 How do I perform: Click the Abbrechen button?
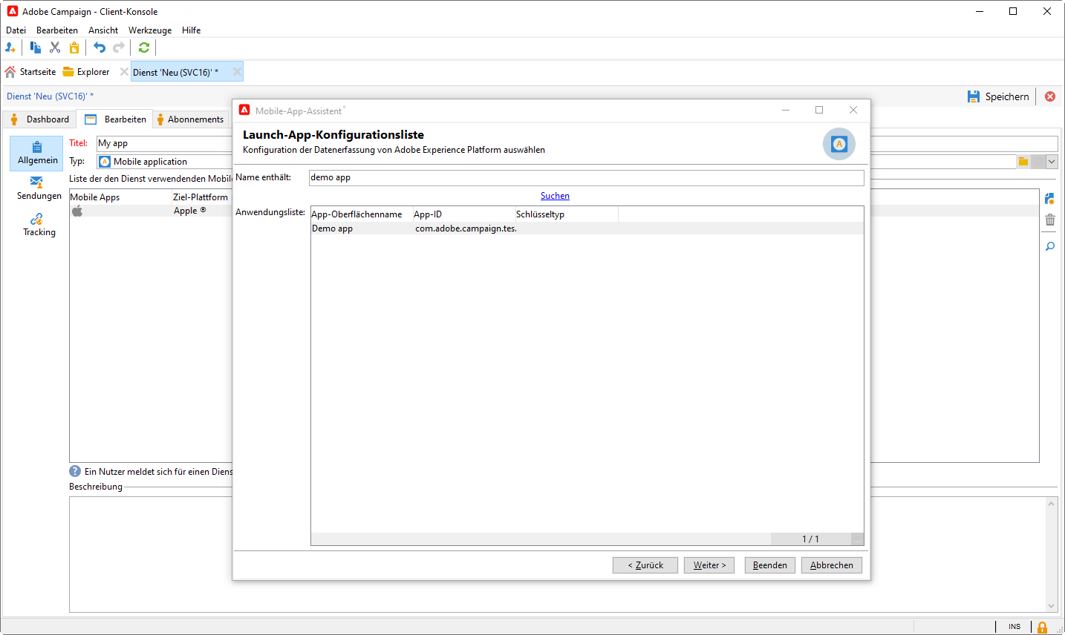[x=832, y=565]
